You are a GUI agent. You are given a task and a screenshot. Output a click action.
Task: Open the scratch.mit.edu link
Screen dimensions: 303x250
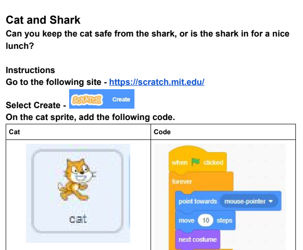157,82
